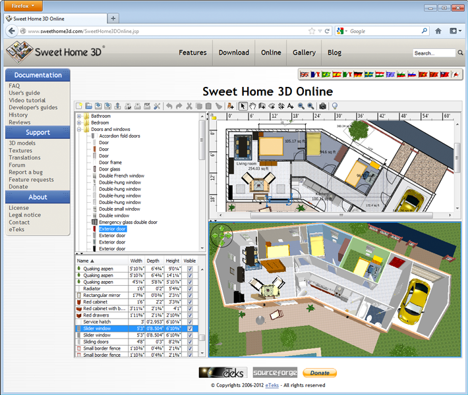Click the Copy toolbar icon

[199, 106]
